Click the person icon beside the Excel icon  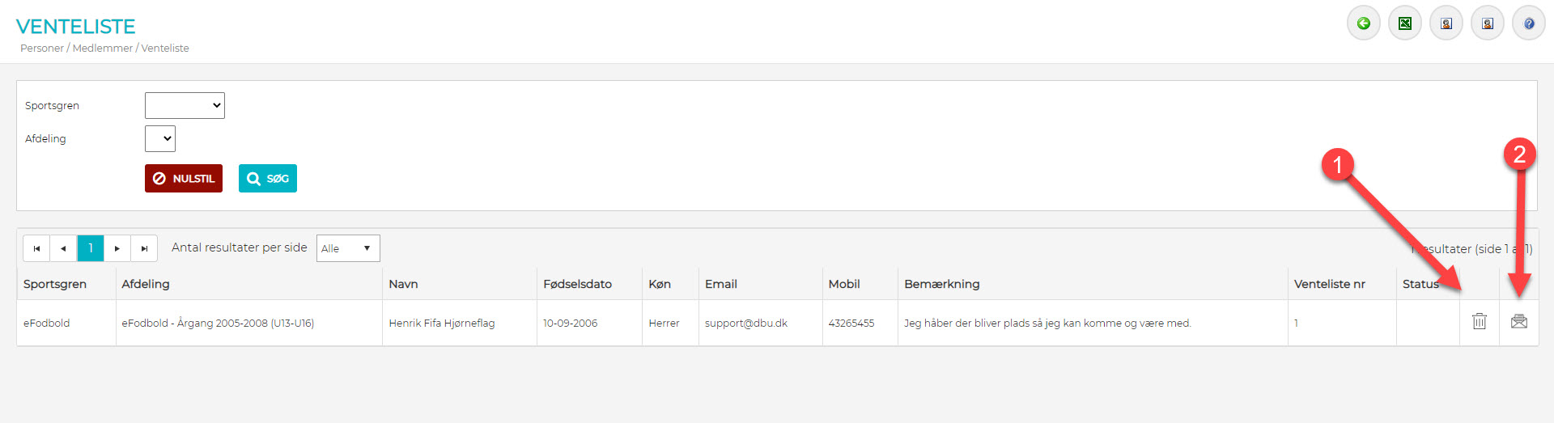[x=1446, y=23]
